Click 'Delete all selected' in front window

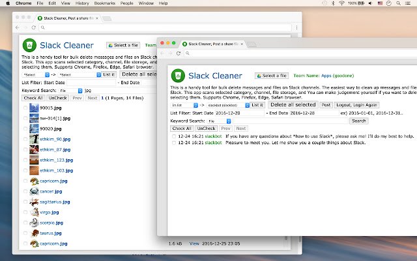(293, 104)
